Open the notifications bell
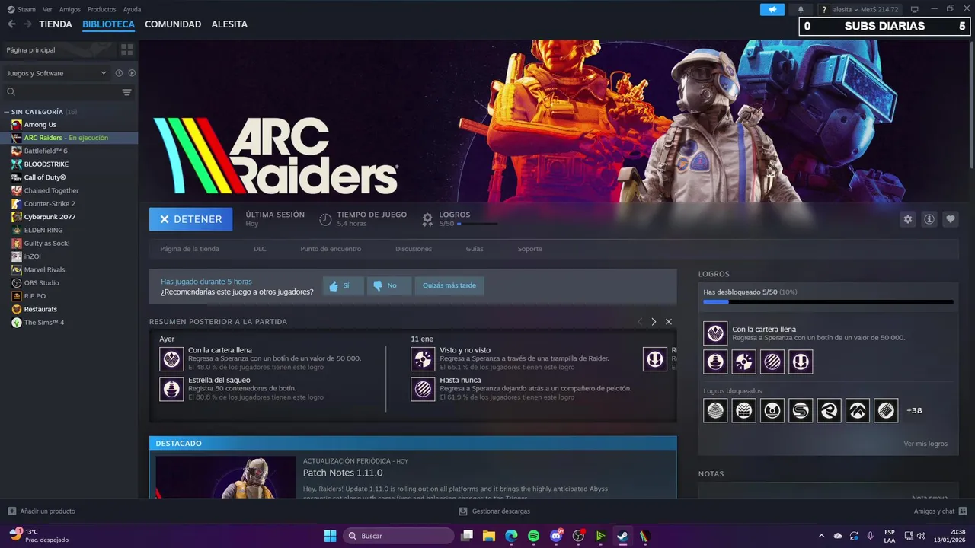This screenshot has width=975, height=548. pyautogui.click(x=801, y=9)
